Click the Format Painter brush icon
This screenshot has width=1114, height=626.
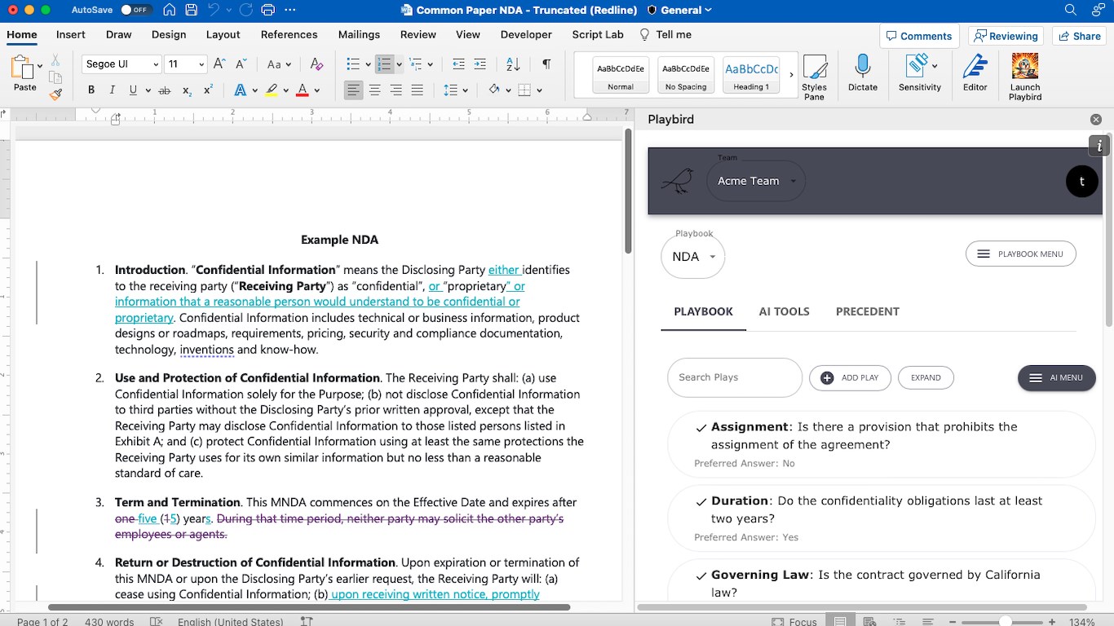(x=55, y=95)
